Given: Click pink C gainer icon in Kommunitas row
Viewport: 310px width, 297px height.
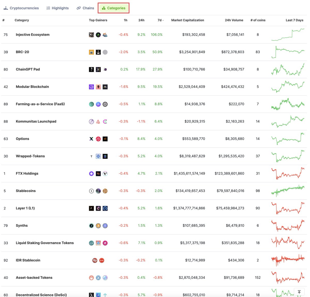Looking at the screenshot, I should tap(105, 122).
